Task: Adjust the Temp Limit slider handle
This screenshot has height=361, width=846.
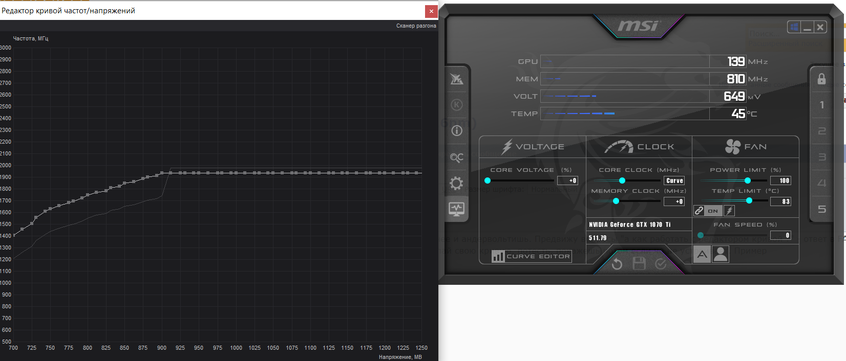Action: 749,201
